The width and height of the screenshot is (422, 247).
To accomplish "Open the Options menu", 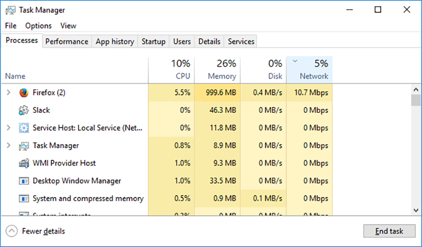I will click(x=39, y=25).
